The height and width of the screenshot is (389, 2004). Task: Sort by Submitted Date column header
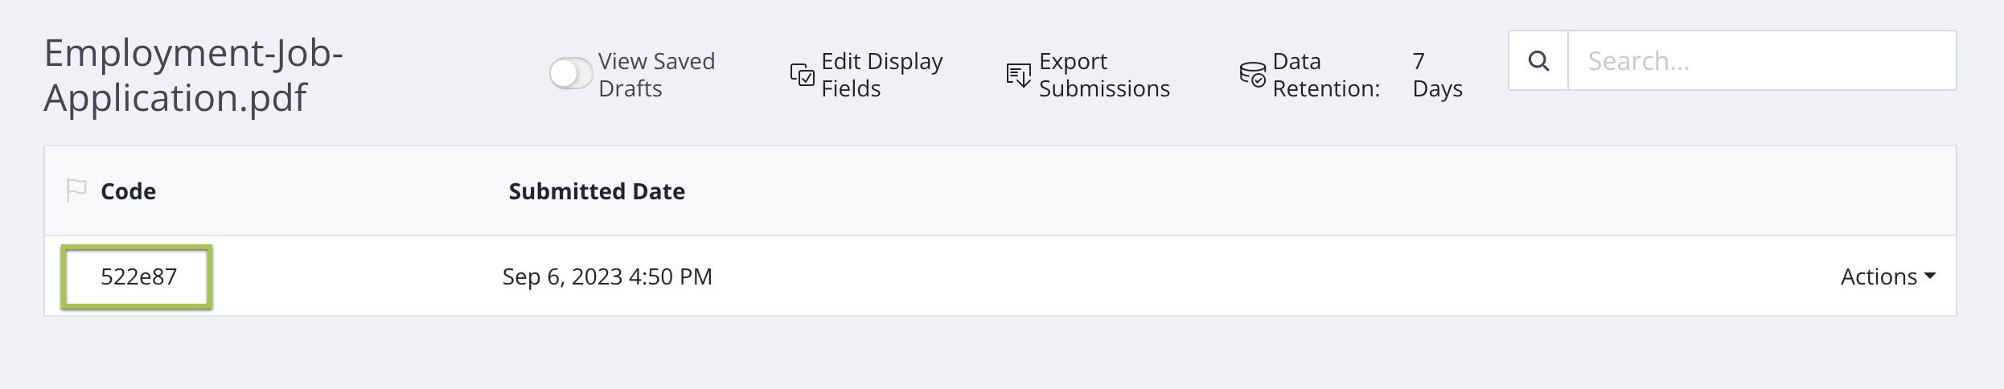point(597,191)
